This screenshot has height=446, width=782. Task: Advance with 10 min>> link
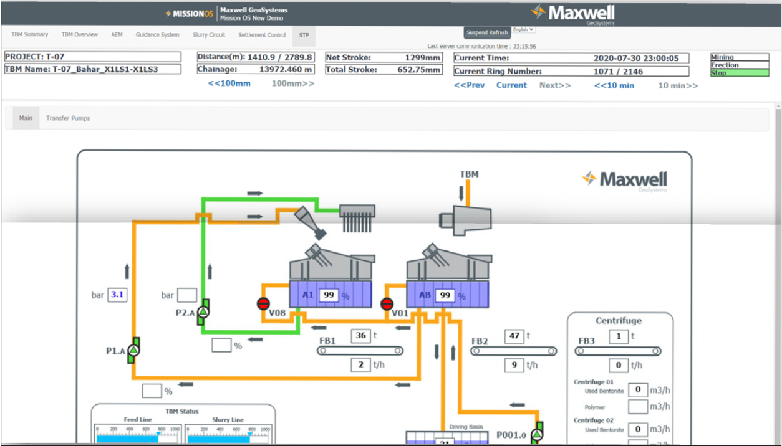click(678, 85)
